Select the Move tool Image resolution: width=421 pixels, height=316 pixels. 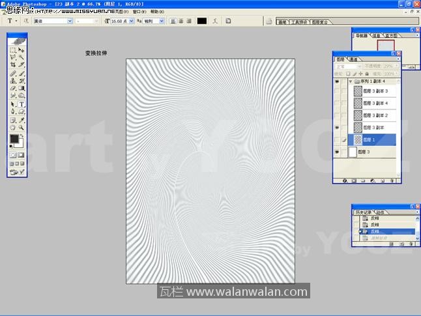click(x=22, y=50)
